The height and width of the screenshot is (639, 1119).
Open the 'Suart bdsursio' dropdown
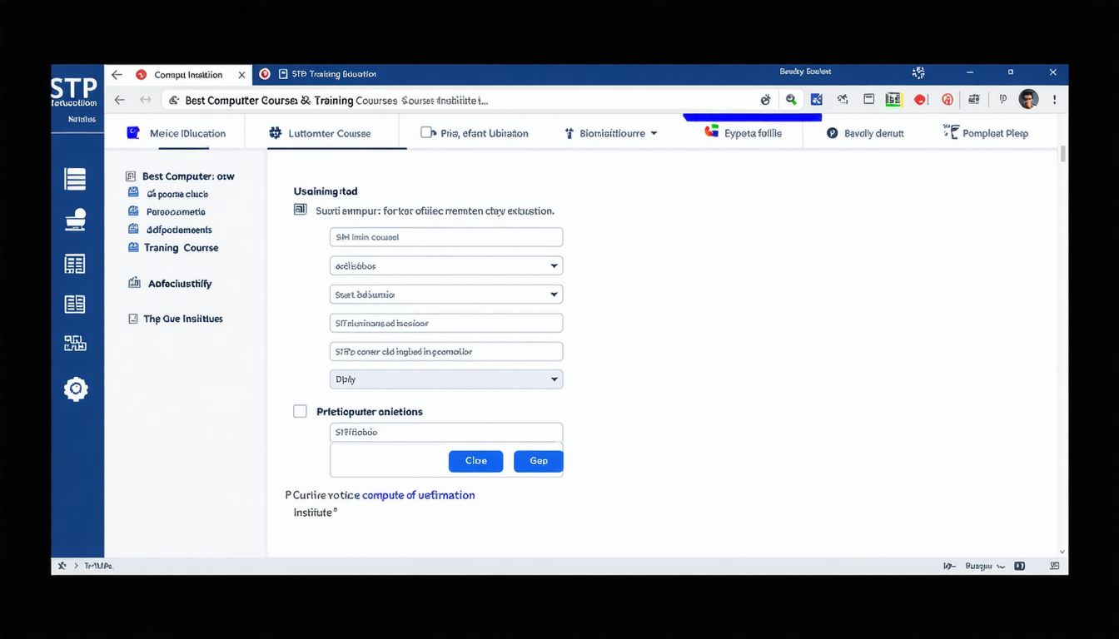pos(446,295)
